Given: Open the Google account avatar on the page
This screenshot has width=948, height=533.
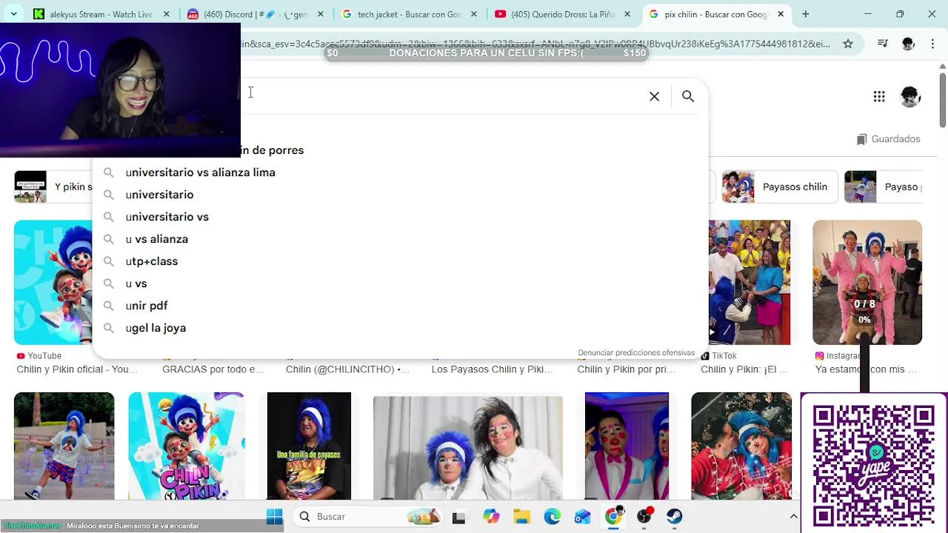Looking at the screenshot, I should tap(910, 96).
